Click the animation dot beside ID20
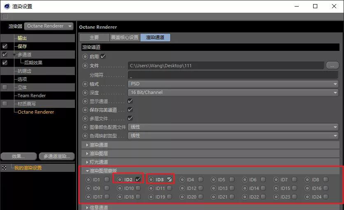 (x=182, y=197)
